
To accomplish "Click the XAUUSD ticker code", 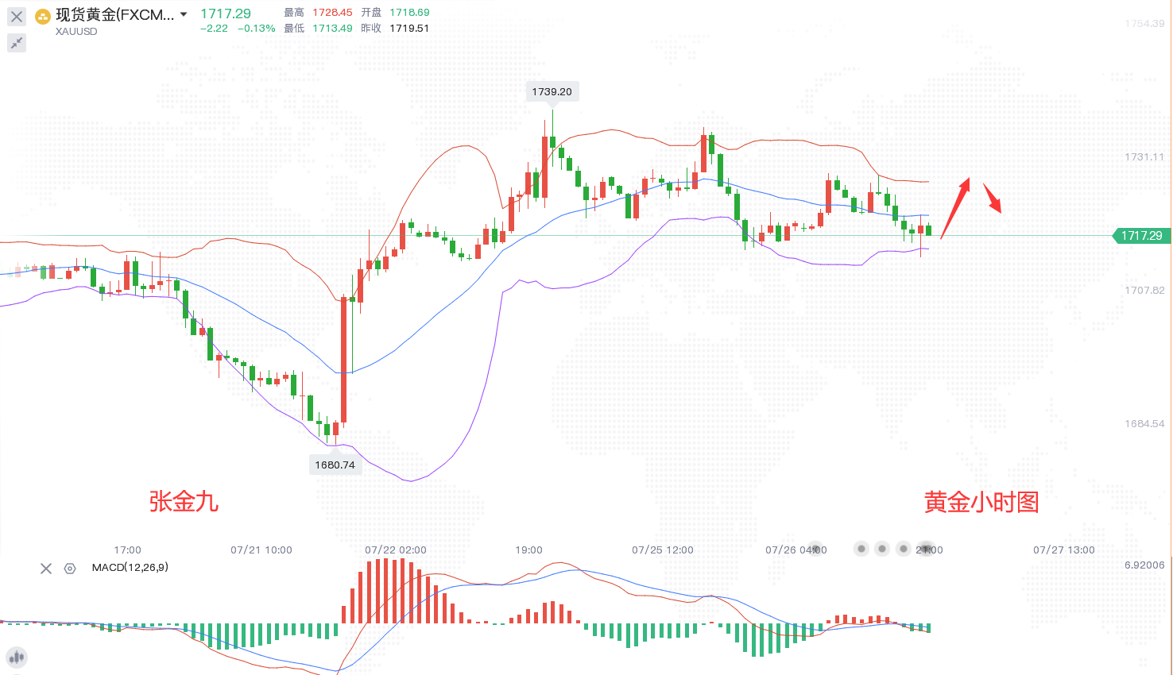I will click(x=76, y=32).
